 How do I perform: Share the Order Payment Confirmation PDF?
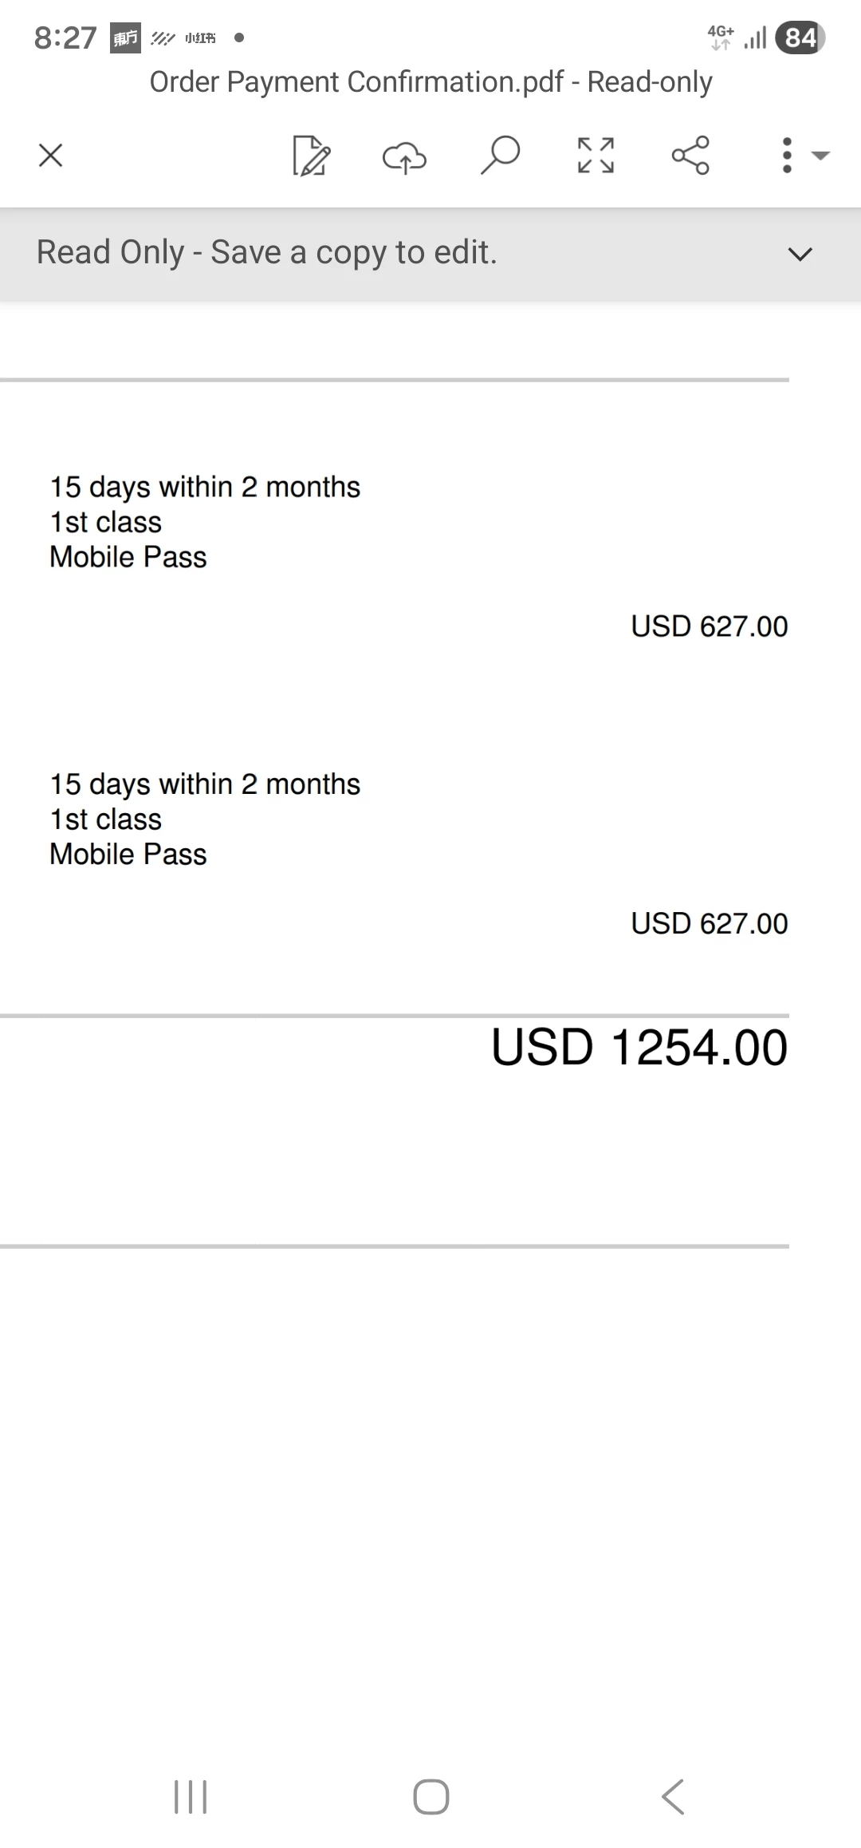click(690, 155)
